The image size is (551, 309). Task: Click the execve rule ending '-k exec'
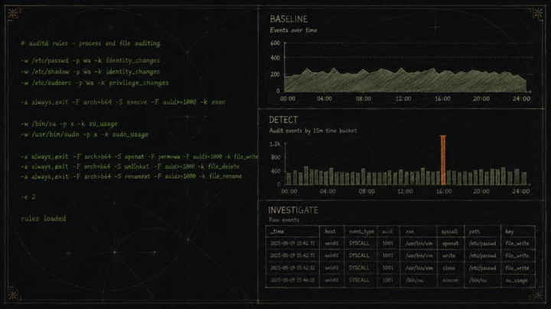[123, 102]
